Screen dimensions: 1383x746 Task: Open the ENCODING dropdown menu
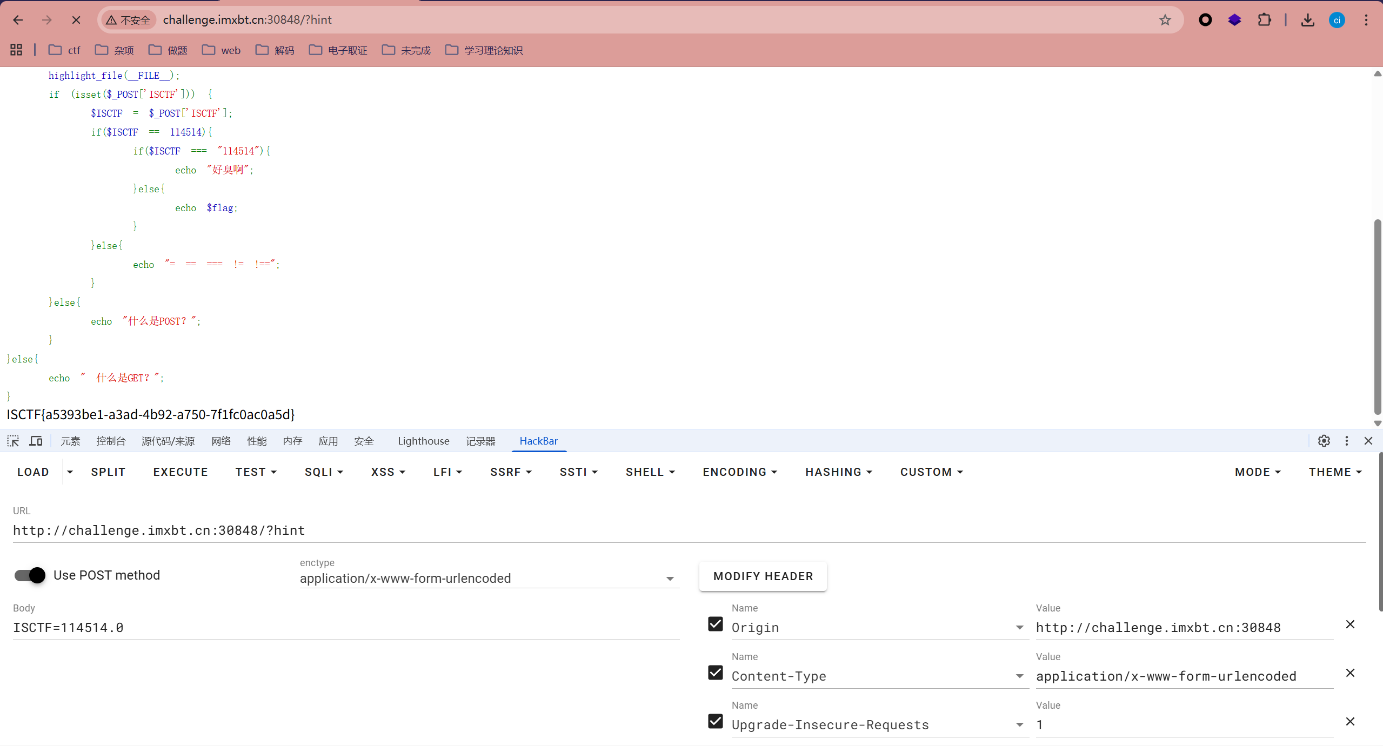point(739,472)
